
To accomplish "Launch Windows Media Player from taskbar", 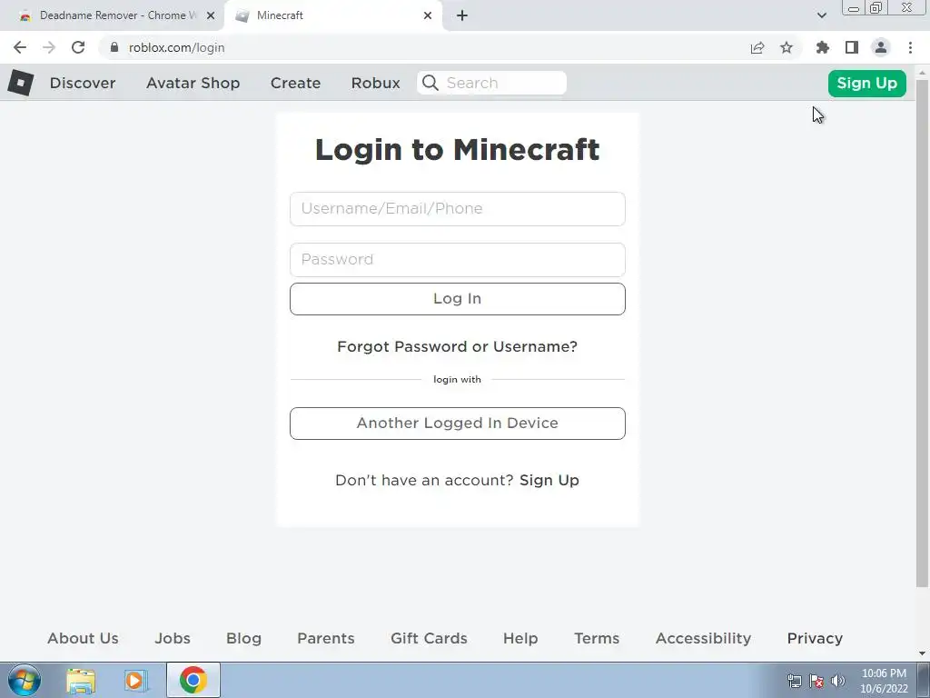I will click(136, 680).
